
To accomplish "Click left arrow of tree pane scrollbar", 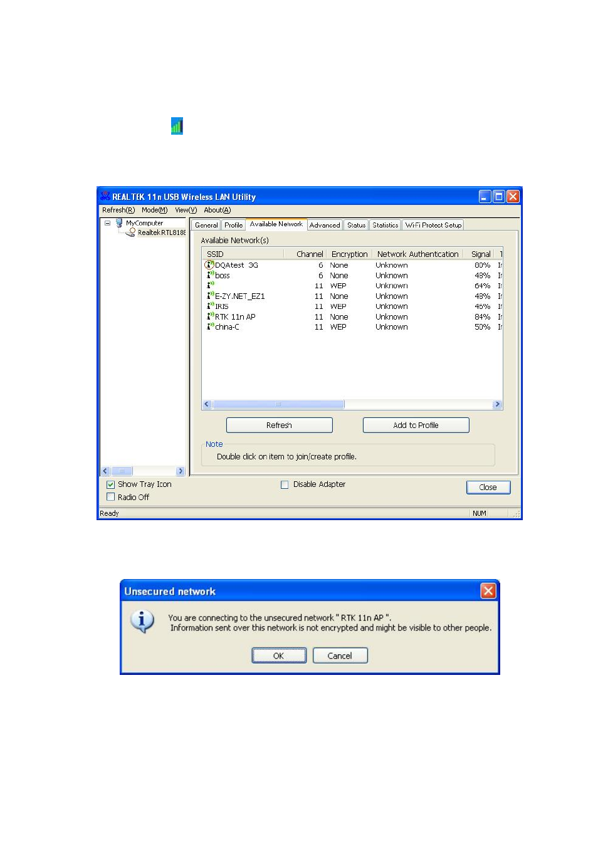I will (105, 471).
